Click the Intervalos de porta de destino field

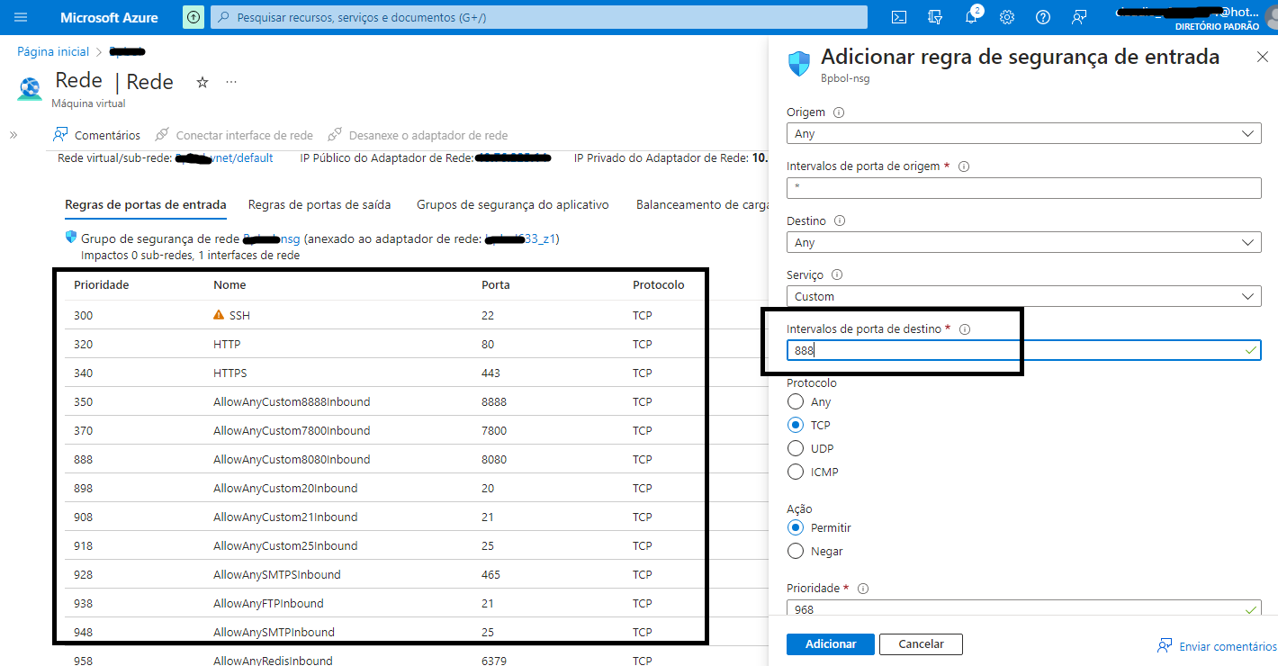[x=1023, y=350]
